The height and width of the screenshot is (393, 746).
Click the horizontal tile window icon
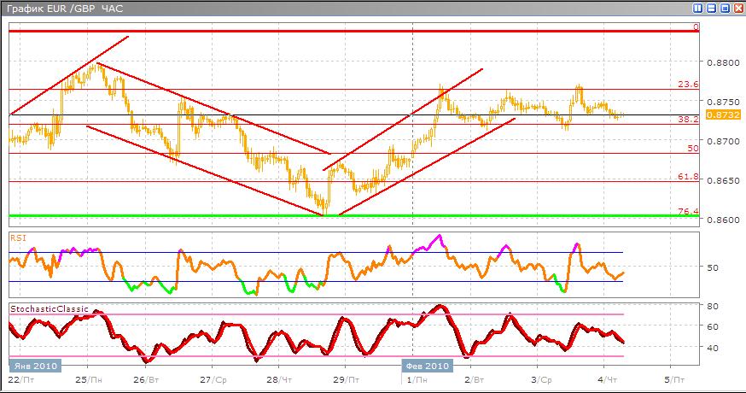(x=711, y=8)
